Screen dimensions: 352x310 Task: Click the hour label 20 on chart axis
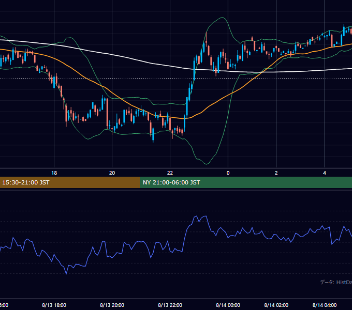(112, 173)
